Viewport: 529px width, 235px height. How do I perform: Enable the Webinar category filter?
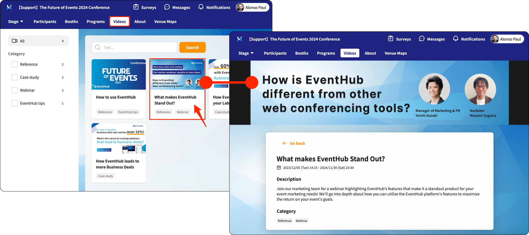[x=15, y=90]
